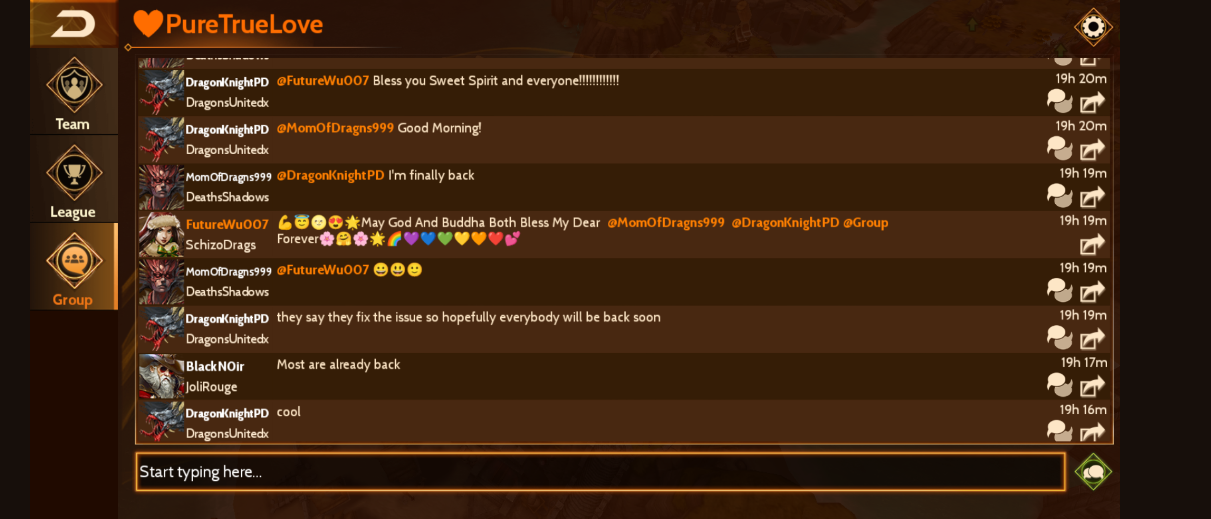The height and width of the screenshot is (519, 1211).
Task: Open FutureWu007's player avatar
Action: 161,235
